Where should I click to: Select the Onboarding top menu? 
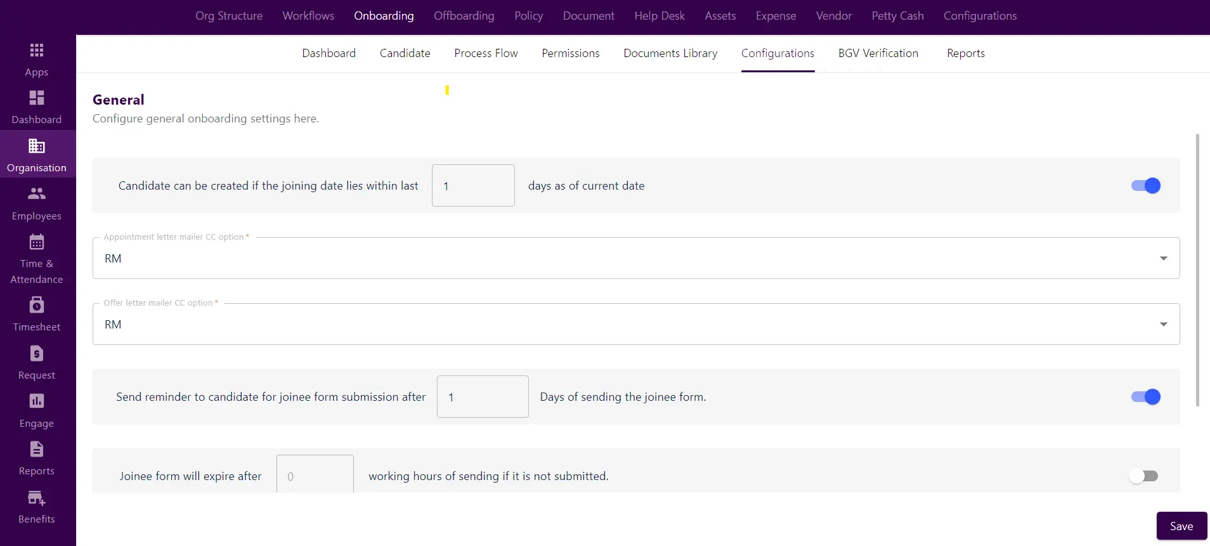tap(384, 16)
